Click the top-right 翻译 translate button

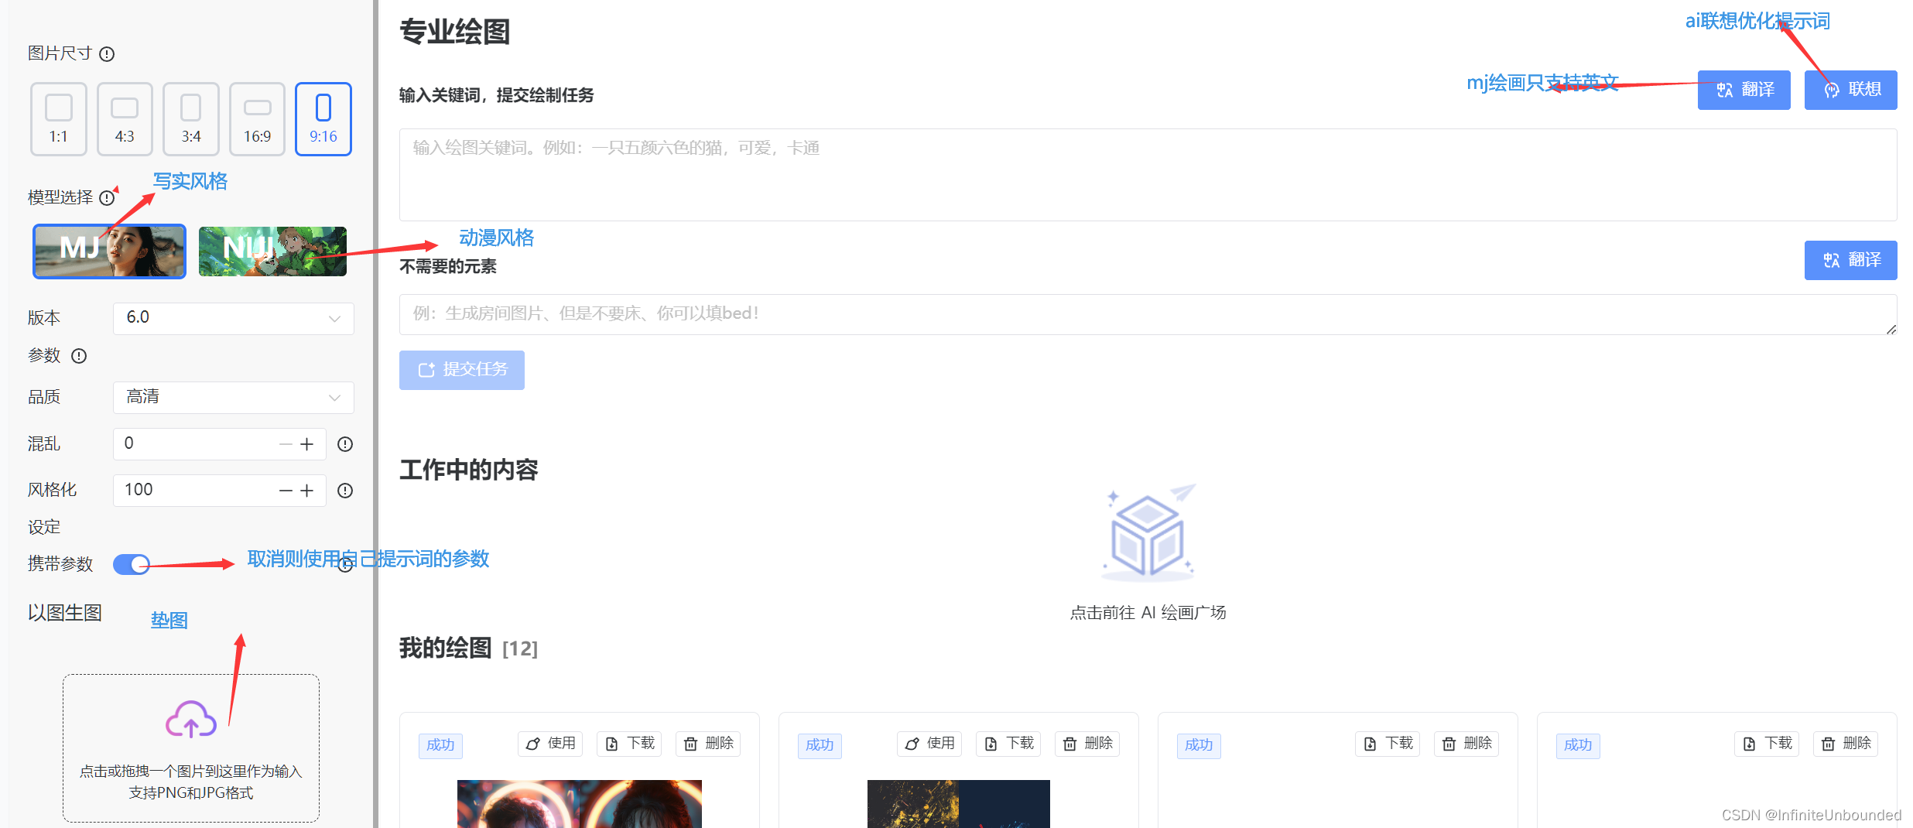(1744, 90)
